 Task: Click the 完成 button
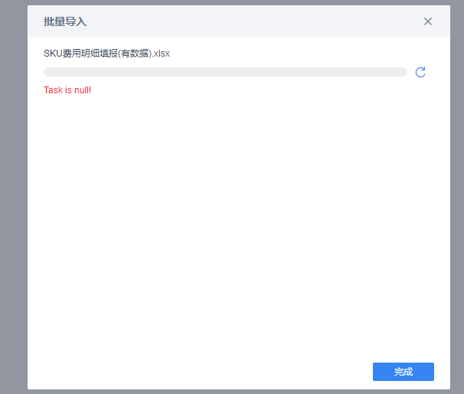click(403, 372)
